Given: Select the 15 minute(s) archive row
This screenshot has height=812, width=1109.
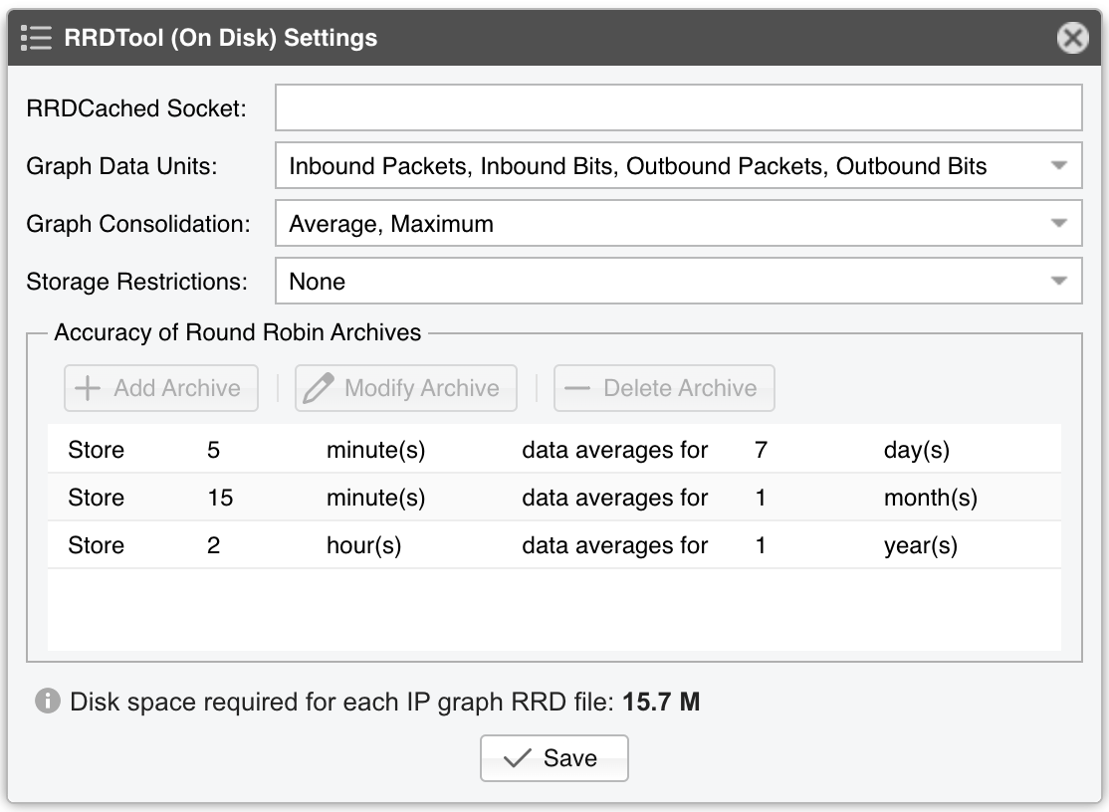Looking at the screenshot, I should pos(554,498).
